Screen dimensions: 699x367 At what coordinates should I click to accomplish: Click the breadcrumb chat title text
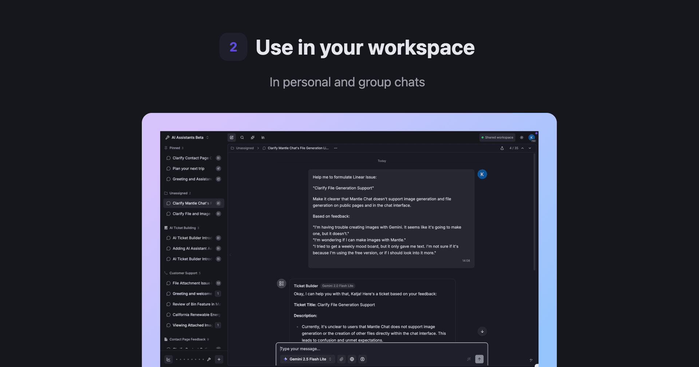[x=298, y=148]
